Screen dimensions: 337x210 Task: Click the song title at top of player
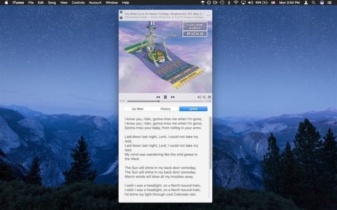pos(164,14)
